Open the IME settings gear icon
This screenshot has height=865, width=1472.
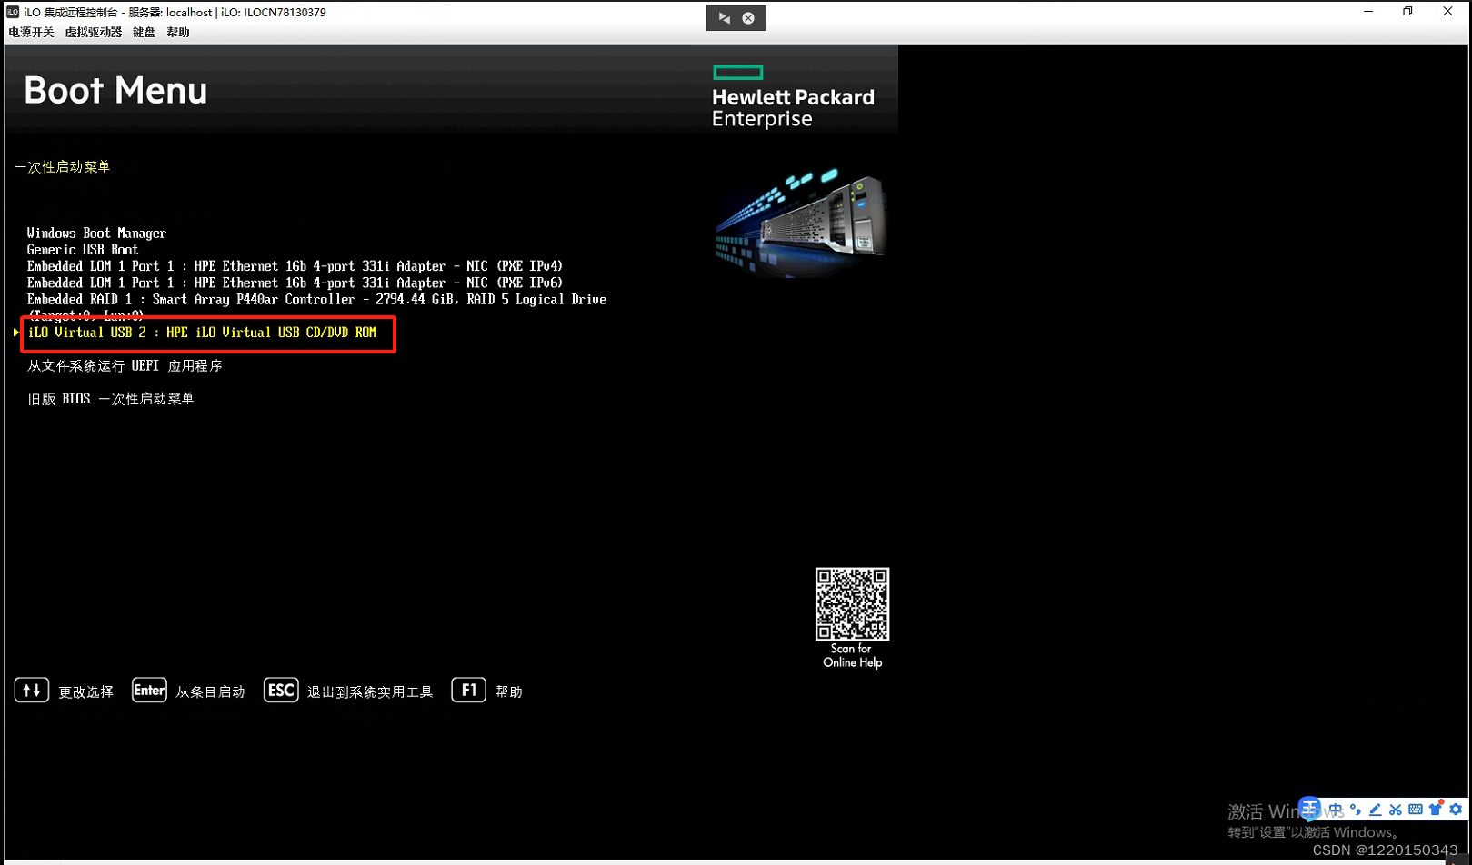(x=1456, y=810)
